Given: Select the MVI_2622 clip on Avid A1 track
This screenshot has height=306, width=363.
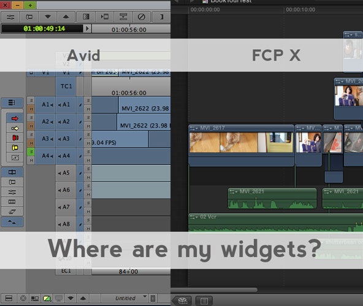Looking at the screenshot, I should (x=145, y=105).
